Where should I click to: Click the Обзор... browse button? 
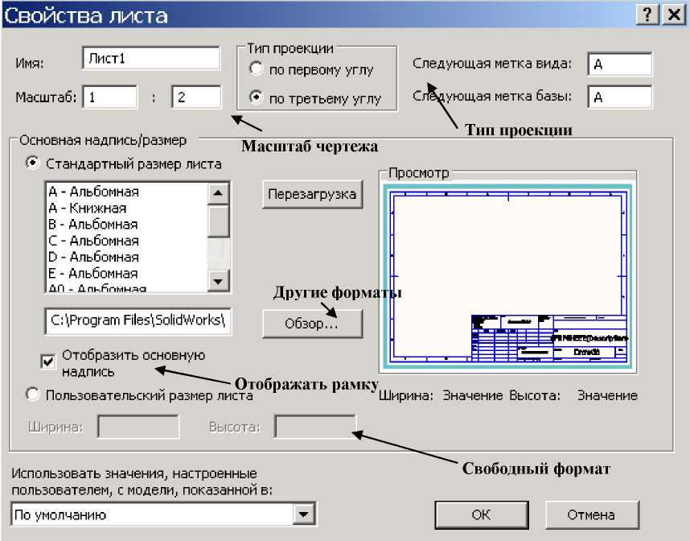click(312, 324)
